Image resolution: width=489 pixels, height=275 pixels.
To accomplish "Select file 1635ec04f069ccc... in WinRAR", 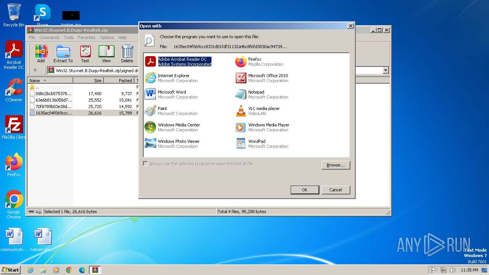I will click(x=53, y=113).
